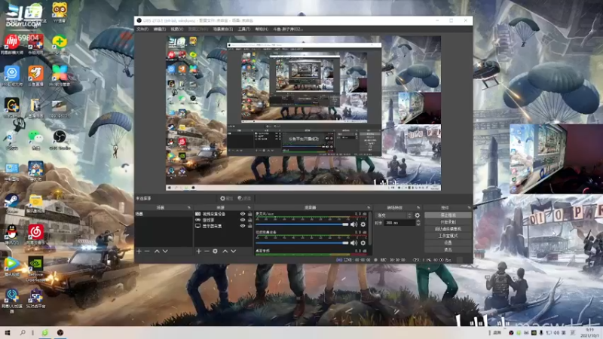Pop out the Audio Mixer dock panel
The image size is (603, 339).
[369, 208]
